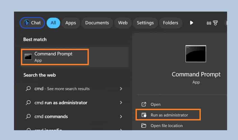Click search icon beside cmd see more
238x140 pixels.
(x=28, y=88)
